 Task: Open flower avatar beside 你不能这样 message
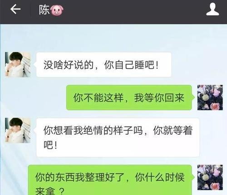click(x=210, y=97)
